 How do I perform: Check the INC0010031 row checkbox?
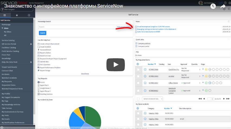138,113
